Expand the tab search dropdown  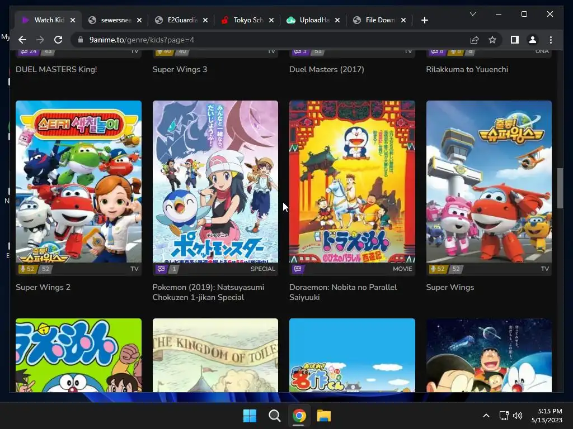pos(472,14)
